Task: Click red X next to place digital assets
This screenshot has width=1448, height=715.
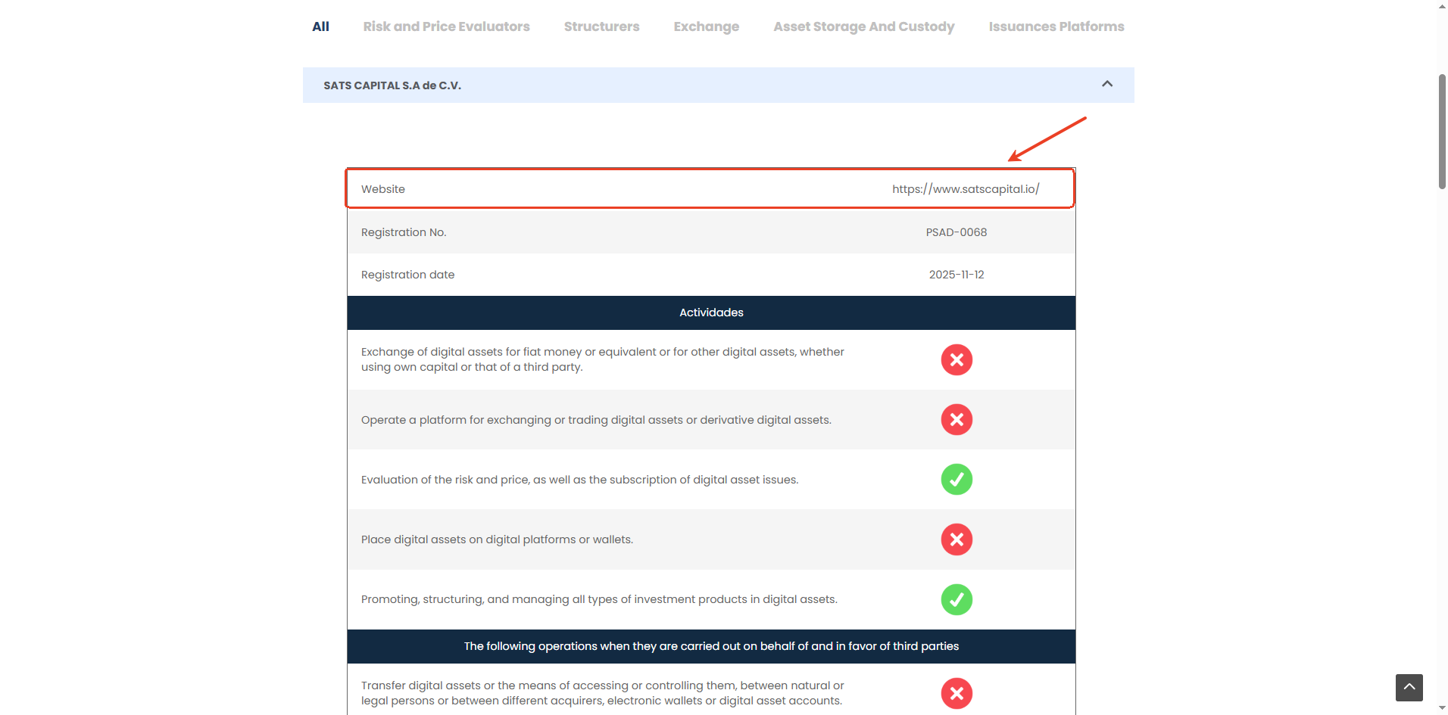Action: pyautogui.click(x=956, y=539)
